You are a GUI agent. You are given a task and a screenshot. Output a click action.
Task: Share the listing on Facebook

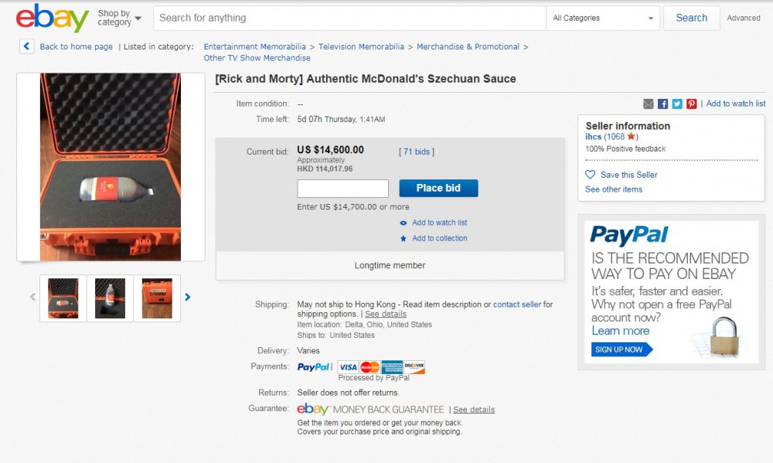(663, 103)
